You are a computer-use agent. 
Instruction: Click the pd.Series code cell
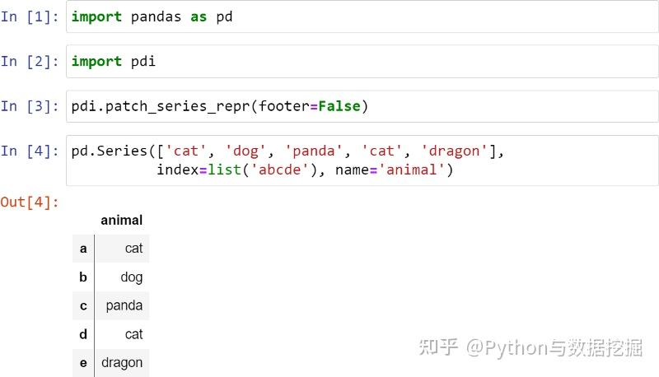(x=362, y=160)
